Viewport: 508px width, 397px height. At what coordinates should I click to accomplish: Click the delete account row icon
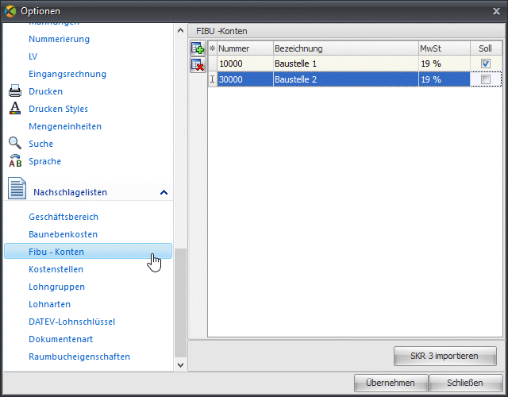click(x=198, y=65)
